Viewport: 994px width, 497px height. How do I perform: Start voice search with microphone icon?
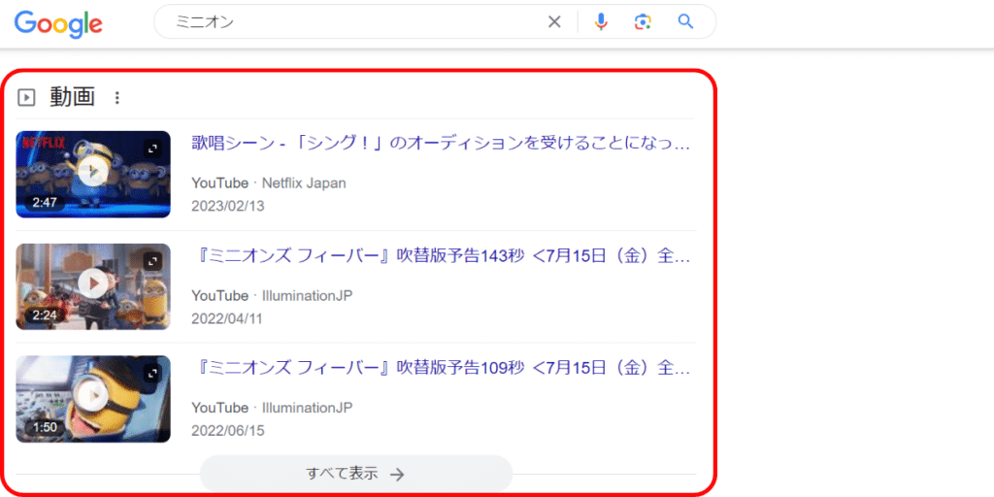(x=601, y=22)
